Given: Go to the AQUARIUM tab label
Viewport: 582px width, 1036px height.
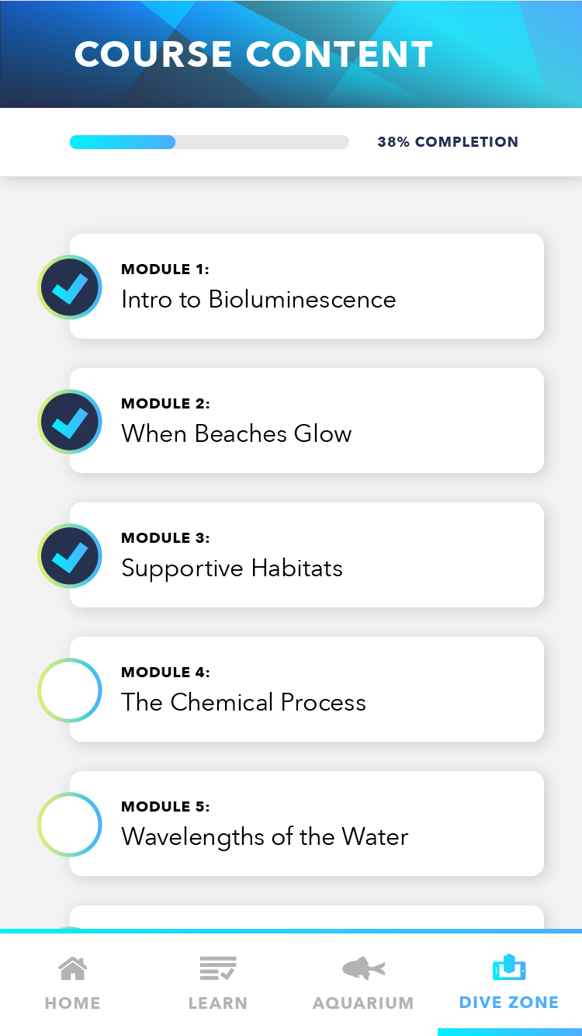Looking at the screenshot, I should 363,1003.
